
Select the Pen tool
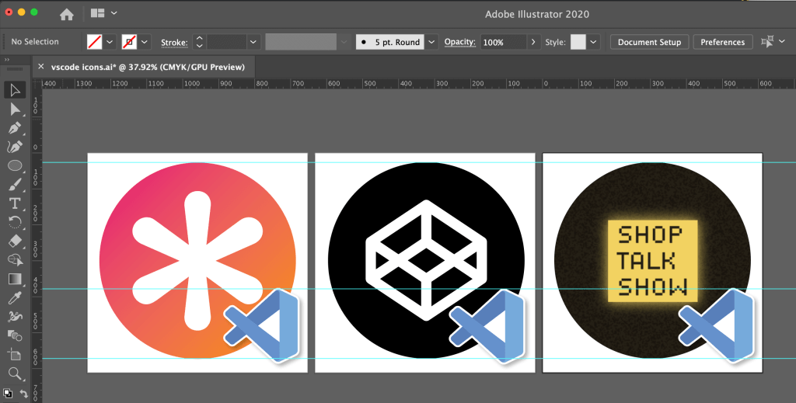pos(15,128)
